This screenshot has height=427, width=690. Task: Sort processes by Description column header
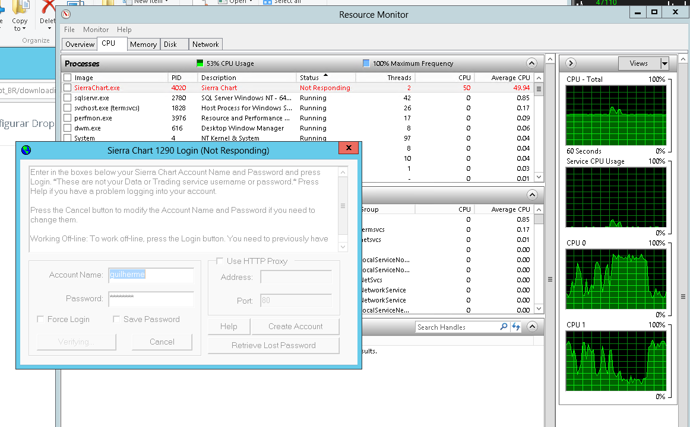[x=246, y=77]
